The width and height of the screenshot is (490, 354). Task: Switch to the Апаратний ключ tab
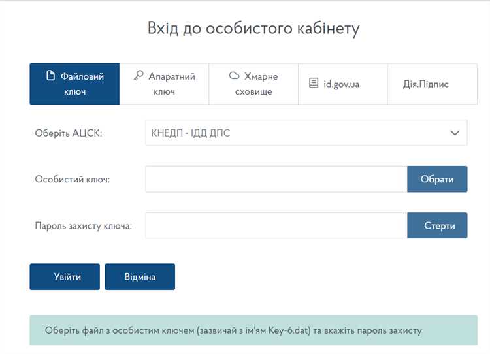tap(164, 84)
